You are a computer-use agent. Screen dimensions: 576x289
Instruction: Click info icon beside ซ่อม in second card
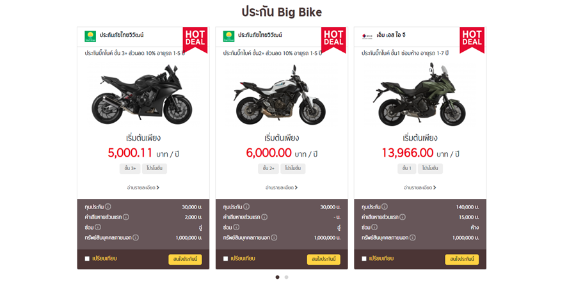pyautogui.click(x=237, y=228)
